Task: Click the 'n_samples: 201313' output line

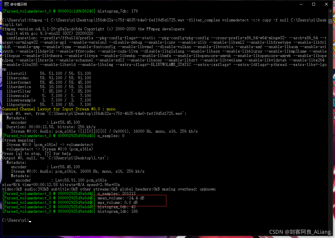Action: pos(69,194)
